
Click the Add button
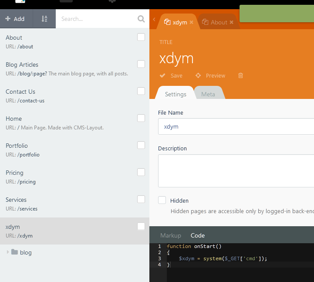(x=15, y=19)
